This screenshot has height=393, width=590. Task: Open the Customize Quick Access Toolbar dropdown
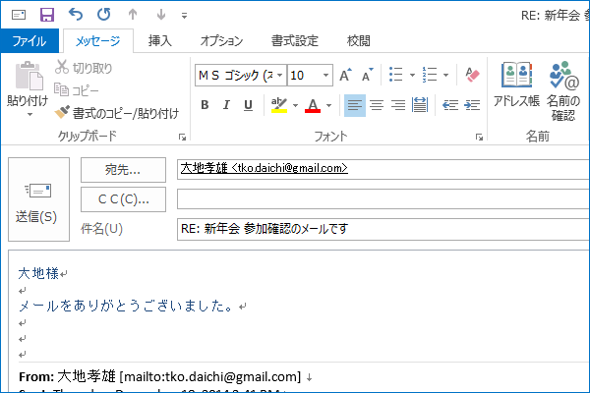pyautogui.click(x=184, y=16)
